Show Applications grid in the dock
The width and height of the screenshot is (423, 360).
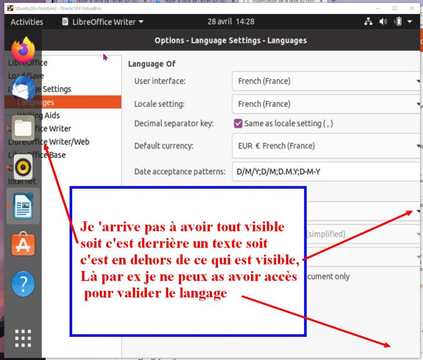click(23, 338)
